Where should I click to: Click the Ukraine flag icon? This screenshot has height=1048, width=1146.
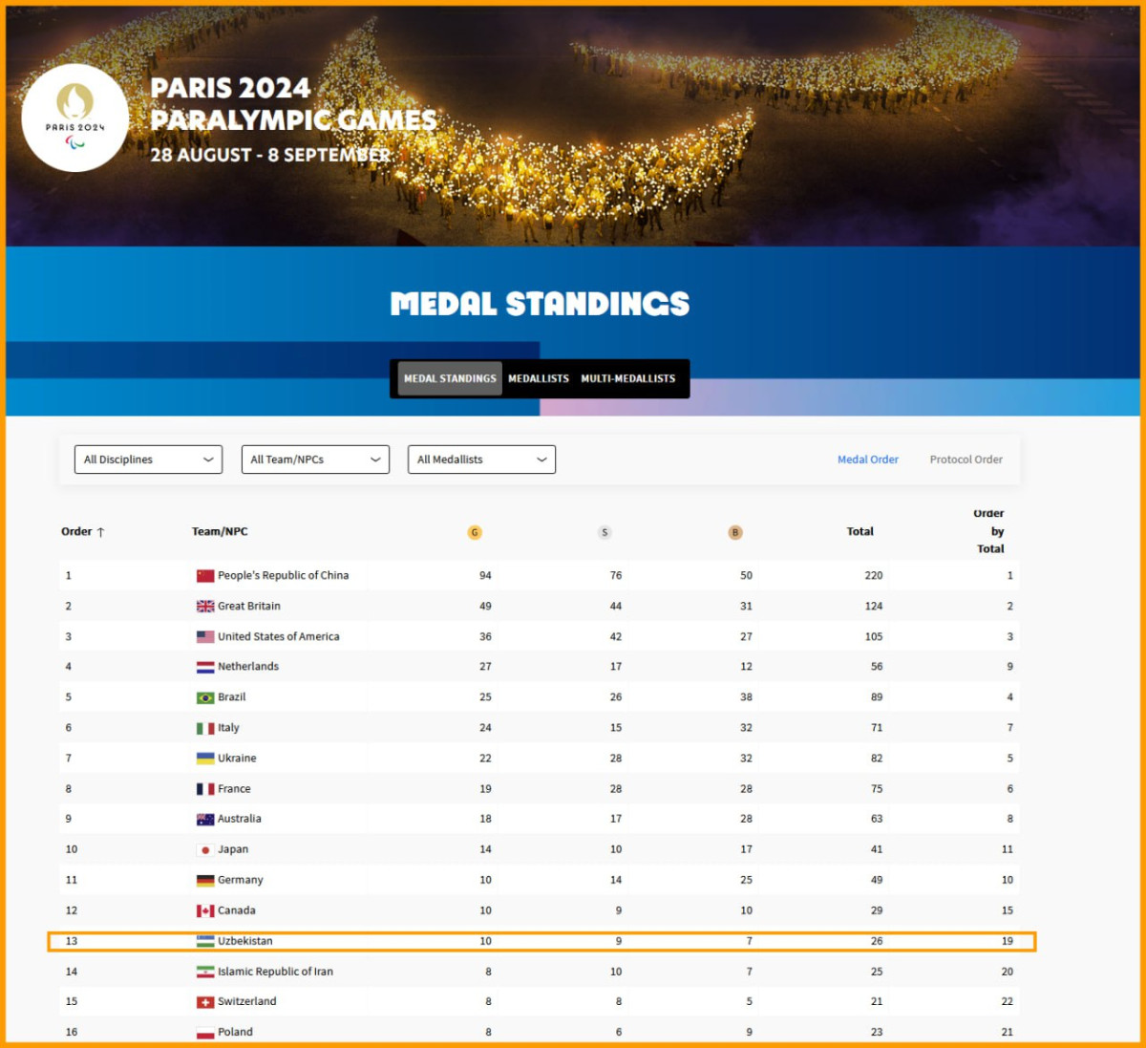205,759
